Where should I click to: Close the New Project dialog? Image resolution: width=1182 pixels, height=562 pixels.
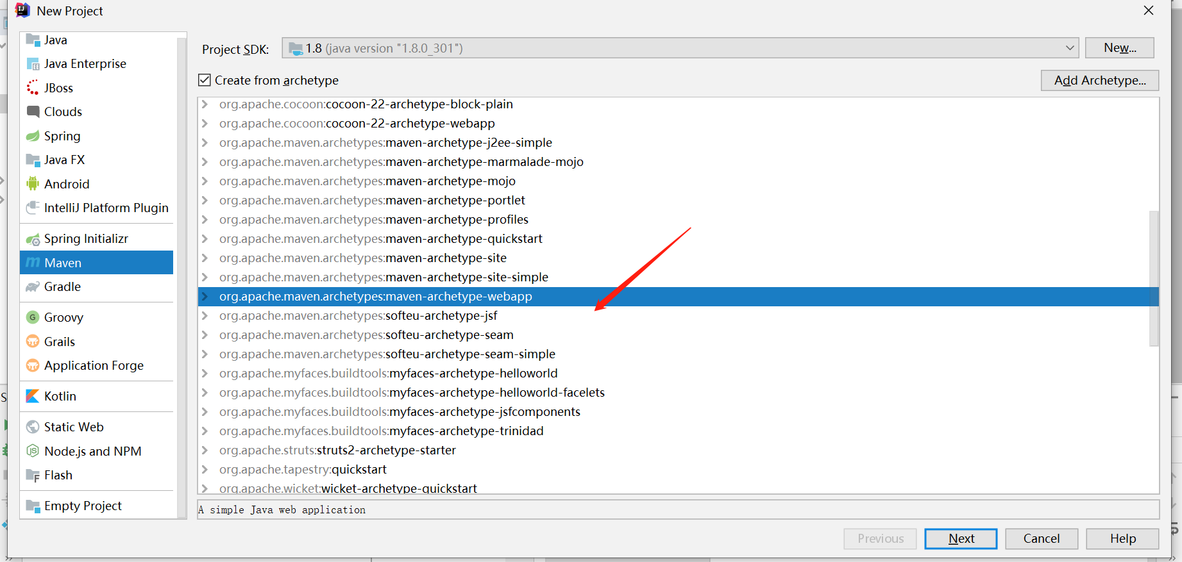coord(1149,10)
